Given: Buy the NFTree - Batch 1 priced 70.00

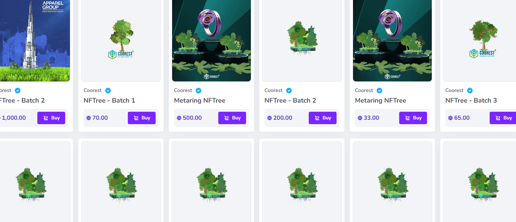Looking at the screenshot, I should coord(142,118).
